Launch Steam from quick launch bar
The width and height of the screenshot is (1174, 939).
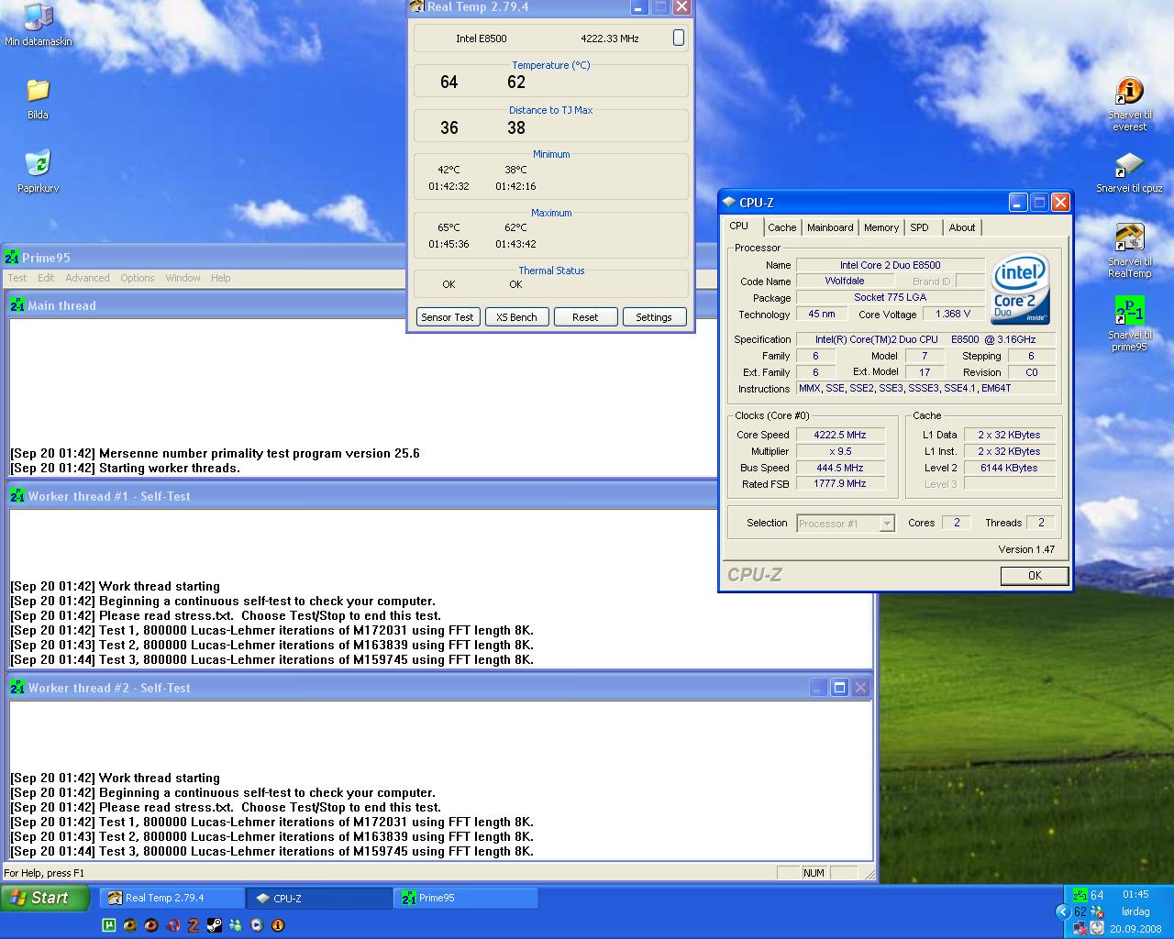tap(214, 925)
